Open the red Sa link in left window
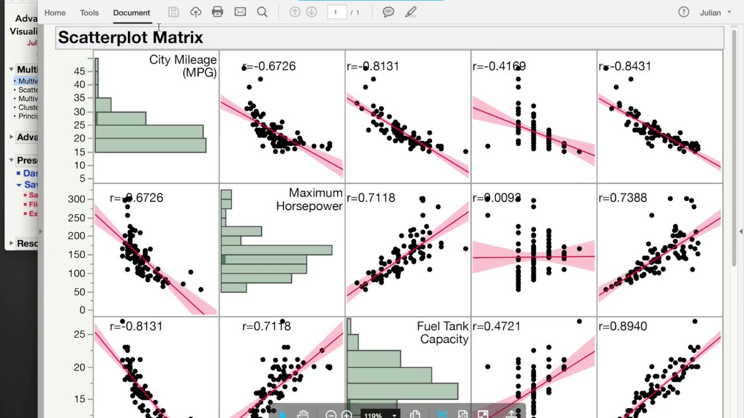Viewport: 744px width, 418px height. tap(33, 195)
